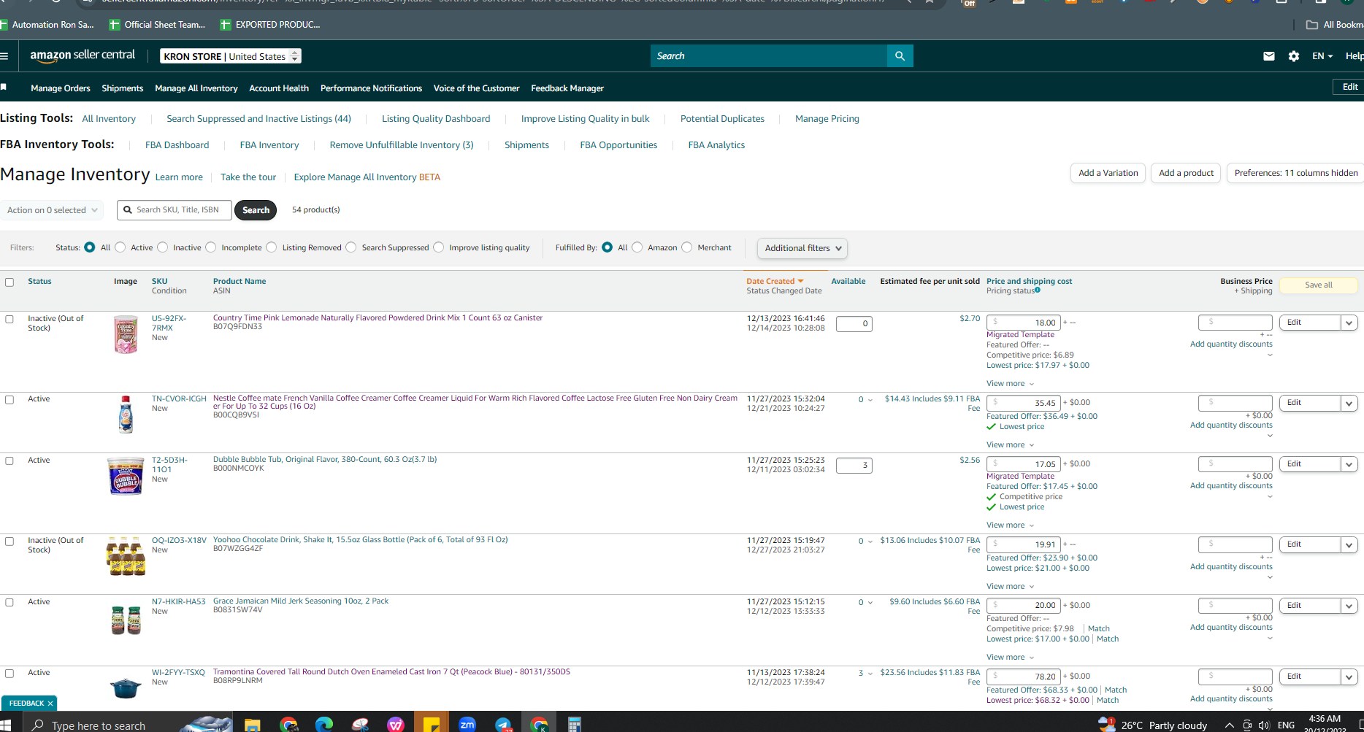The width and height of the screenshot is (1364, 732).
Task: Close the FEEDBACK tab with its X
Action: click(50, 704)
